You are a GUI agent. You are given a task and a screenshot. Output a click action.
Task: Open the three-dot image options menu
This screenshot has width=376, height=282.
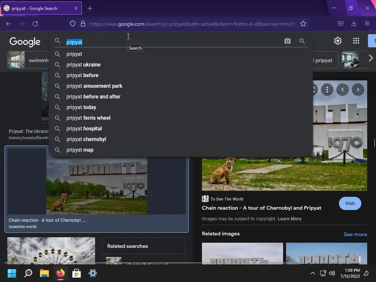(327, 90)
